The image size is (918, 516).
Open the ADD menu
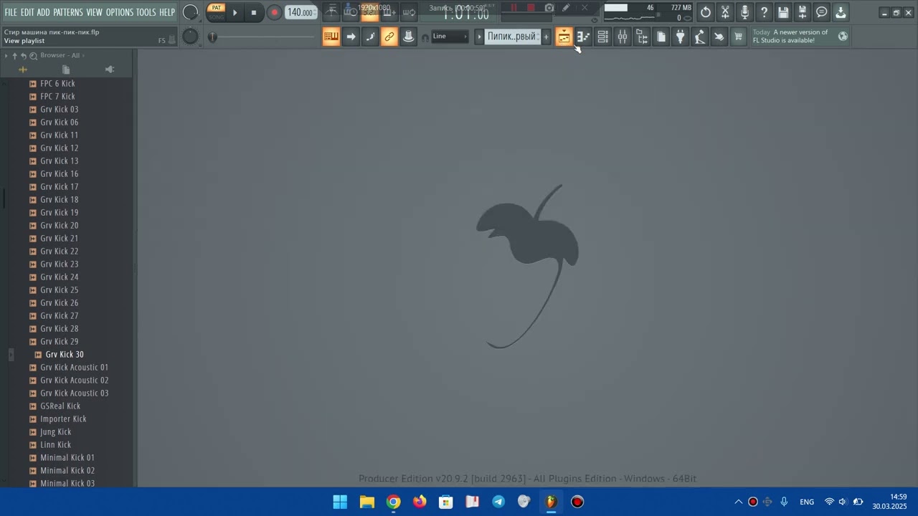coord(44,12)
